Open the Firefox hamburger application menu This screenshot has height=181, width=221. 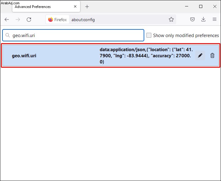[214, 19]
